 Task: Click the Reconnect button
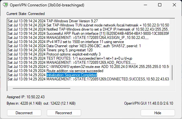[64, 113]
